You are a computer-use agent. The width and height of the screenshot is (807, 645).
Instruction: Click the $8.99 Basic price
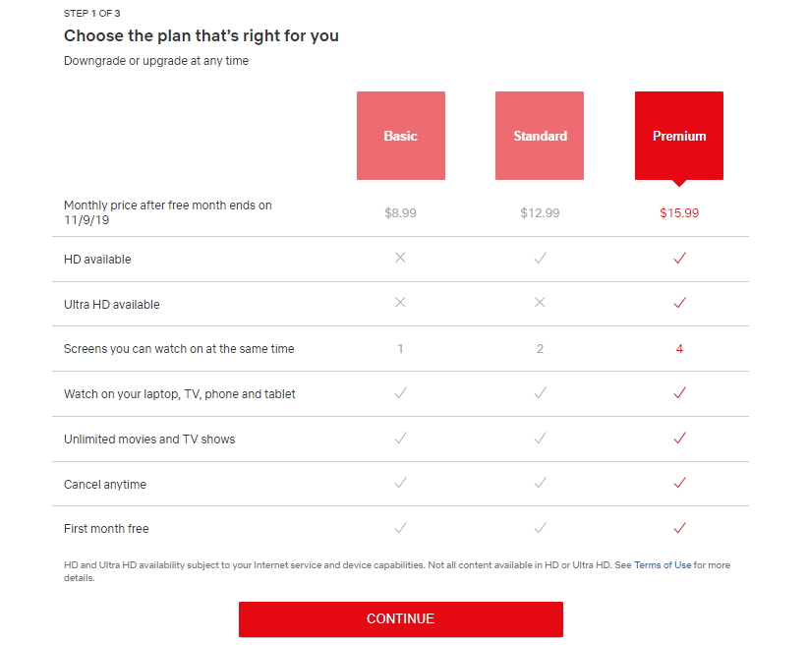[400, 212]
